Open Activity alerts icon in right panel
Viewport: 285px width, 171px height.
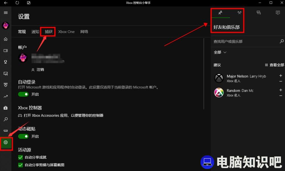click(x=278, y=13)
